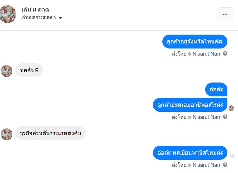Open Nisarut Nam link under the อาชีพ message
This screenshot has height=173, width=238.
point(207,117)
